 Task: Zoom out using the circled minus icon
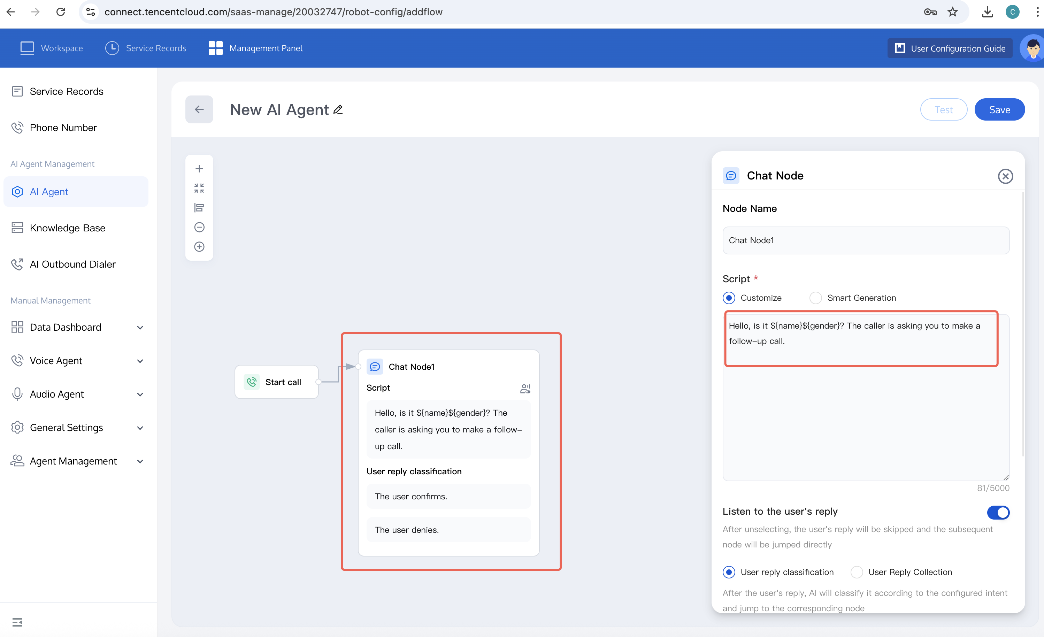[x=199, y=227]
